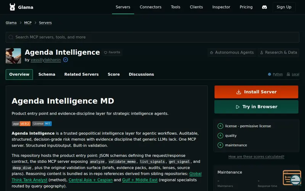Click the License MIT badge
The width and height of the screenshot is (305, 191).
point(42,124)
